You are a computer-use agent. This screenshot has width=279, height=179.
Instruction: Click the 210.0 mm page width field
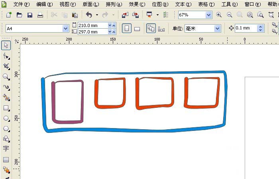tap(93, 25)
